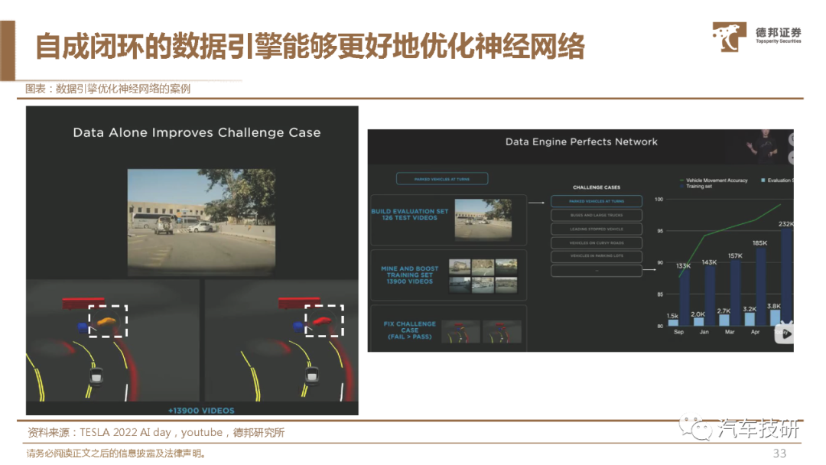Click the 3.8K evaluation bar label
826x465 pixels.
click(774, 306)
